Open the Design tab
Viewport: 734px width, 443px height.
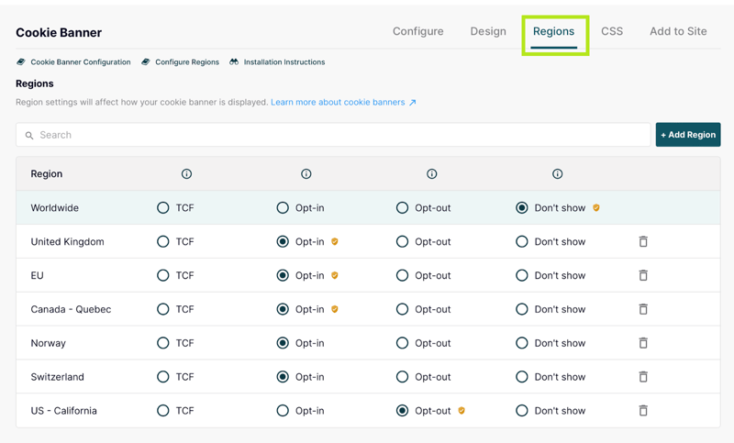pos(488,31)
